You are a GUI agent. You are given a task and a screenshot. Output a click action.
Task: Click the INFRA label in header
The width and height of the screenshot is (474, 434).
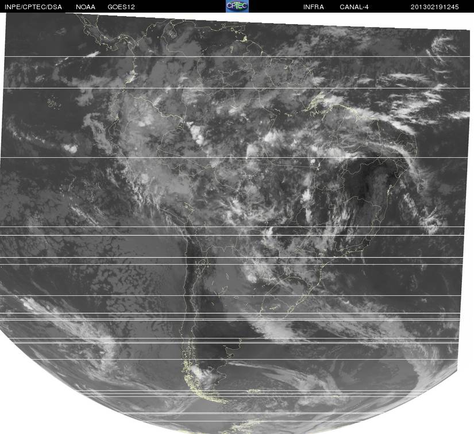pos(314,7)
